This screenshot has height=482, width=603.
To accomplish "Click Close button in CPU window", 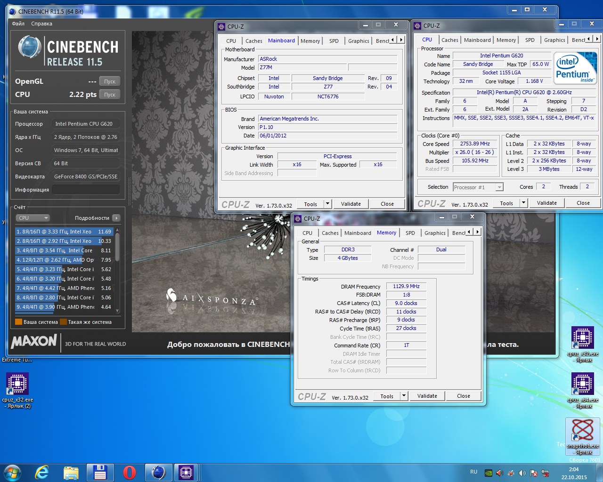I will (583, 203).
